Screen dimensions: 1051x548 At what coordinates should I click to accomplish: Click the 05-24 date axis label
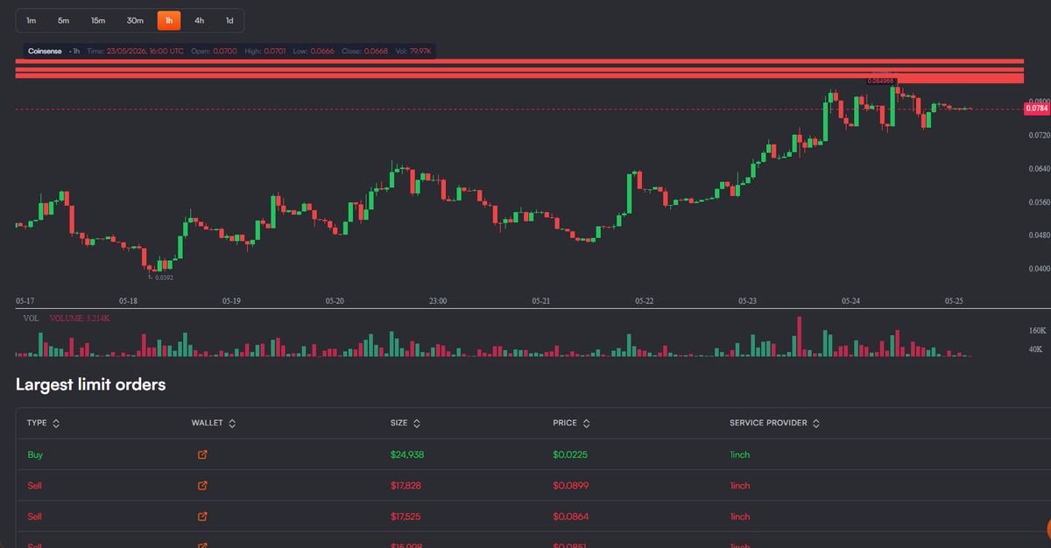tap(851, 300)
